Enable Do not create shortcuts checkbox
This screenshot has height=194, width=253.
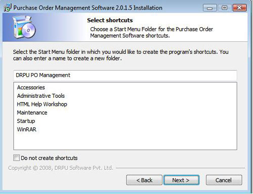pyautogui.click(x=16, y=158)
